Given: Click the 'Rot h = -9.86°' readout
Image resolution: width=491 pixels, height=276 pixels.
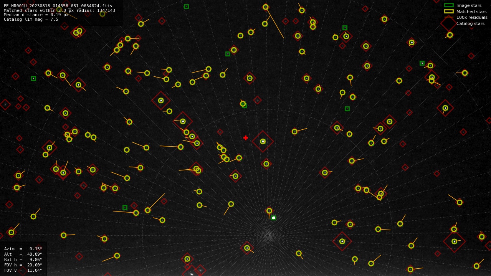Looking at the screenshot, I should (23, 259).
